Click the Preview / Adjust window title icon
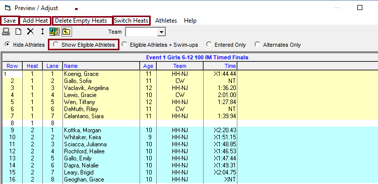The image size is (378, 184). point(8,8)
